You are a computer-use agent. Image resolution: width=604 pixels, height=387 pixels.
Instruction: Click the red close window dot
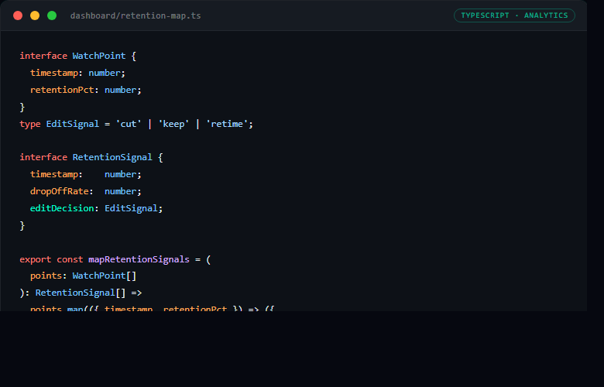[18, 15]
